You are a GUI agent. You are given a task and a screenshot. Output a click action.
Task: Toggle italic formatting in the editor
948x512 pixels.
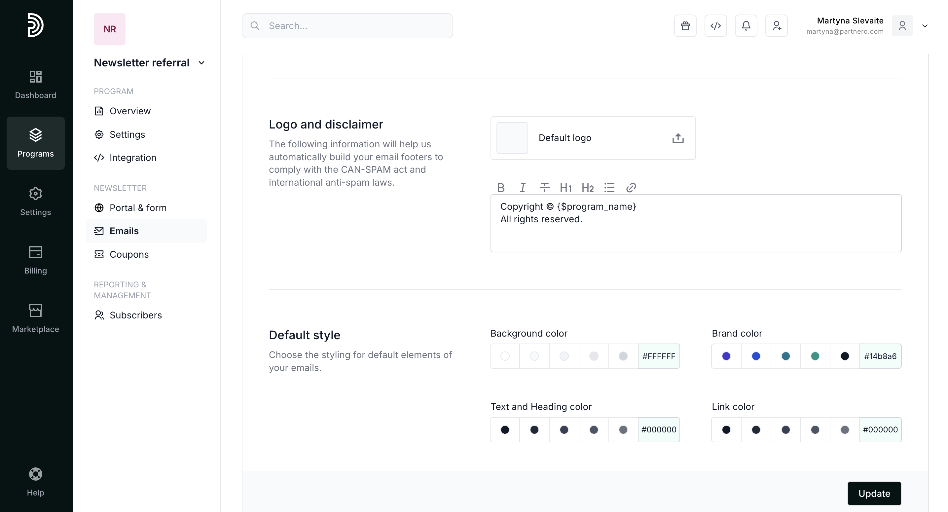(522, 188)
